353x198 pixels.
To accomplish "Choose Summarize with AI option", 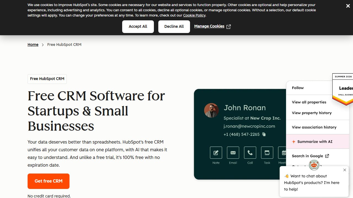I will tap(318, 142).
